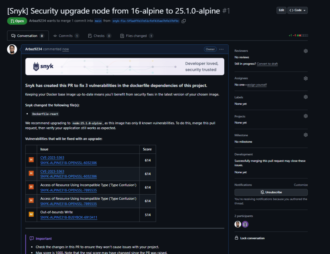This screenshot has width=330, height=254.
Task: Click the 'now' comment timestamp
Action: click(65, 49)
